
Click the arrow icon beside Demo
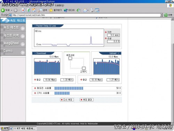23,53
